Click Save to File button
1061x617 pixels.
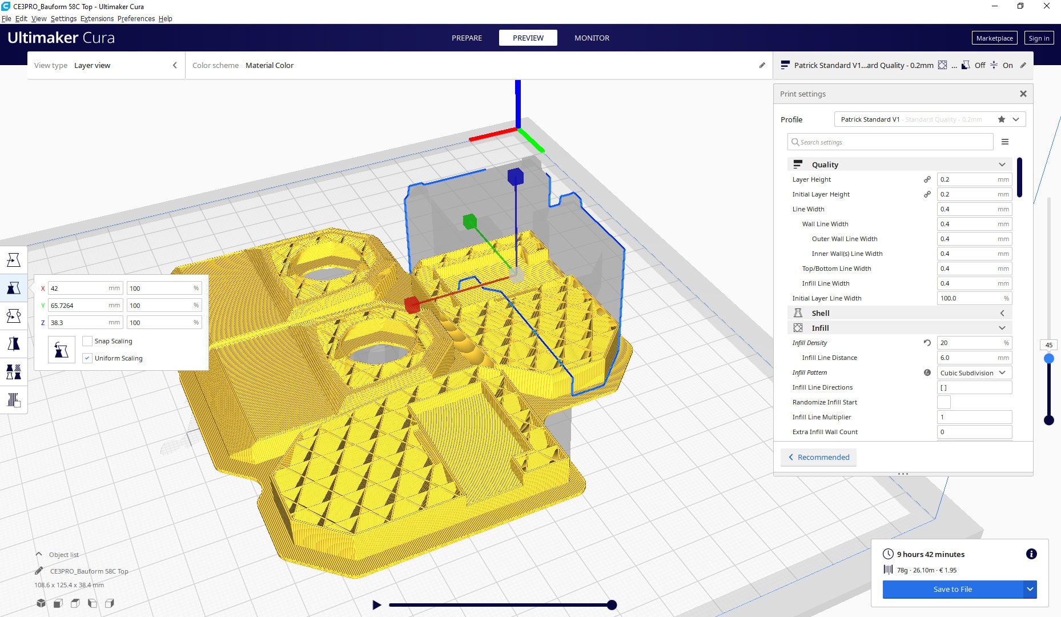953,589
